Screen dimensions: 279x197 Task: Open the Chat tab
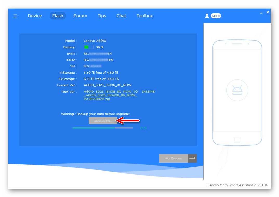click(x=121, y=16)
